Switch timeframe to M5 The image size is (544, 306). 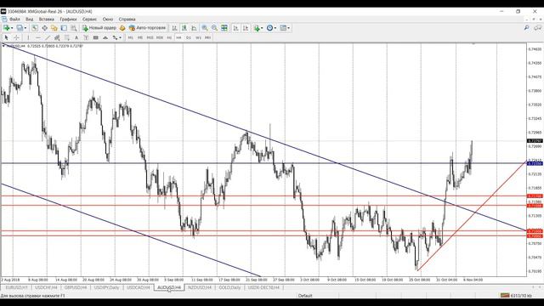point(139,37)
